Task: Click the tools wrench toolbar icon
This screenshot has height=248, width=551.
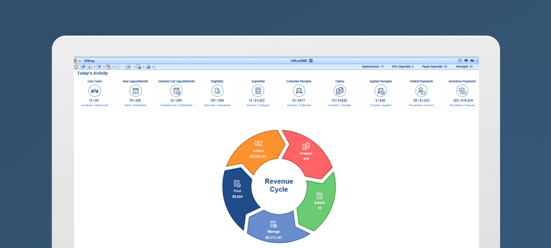Action: tap(129, 67)
